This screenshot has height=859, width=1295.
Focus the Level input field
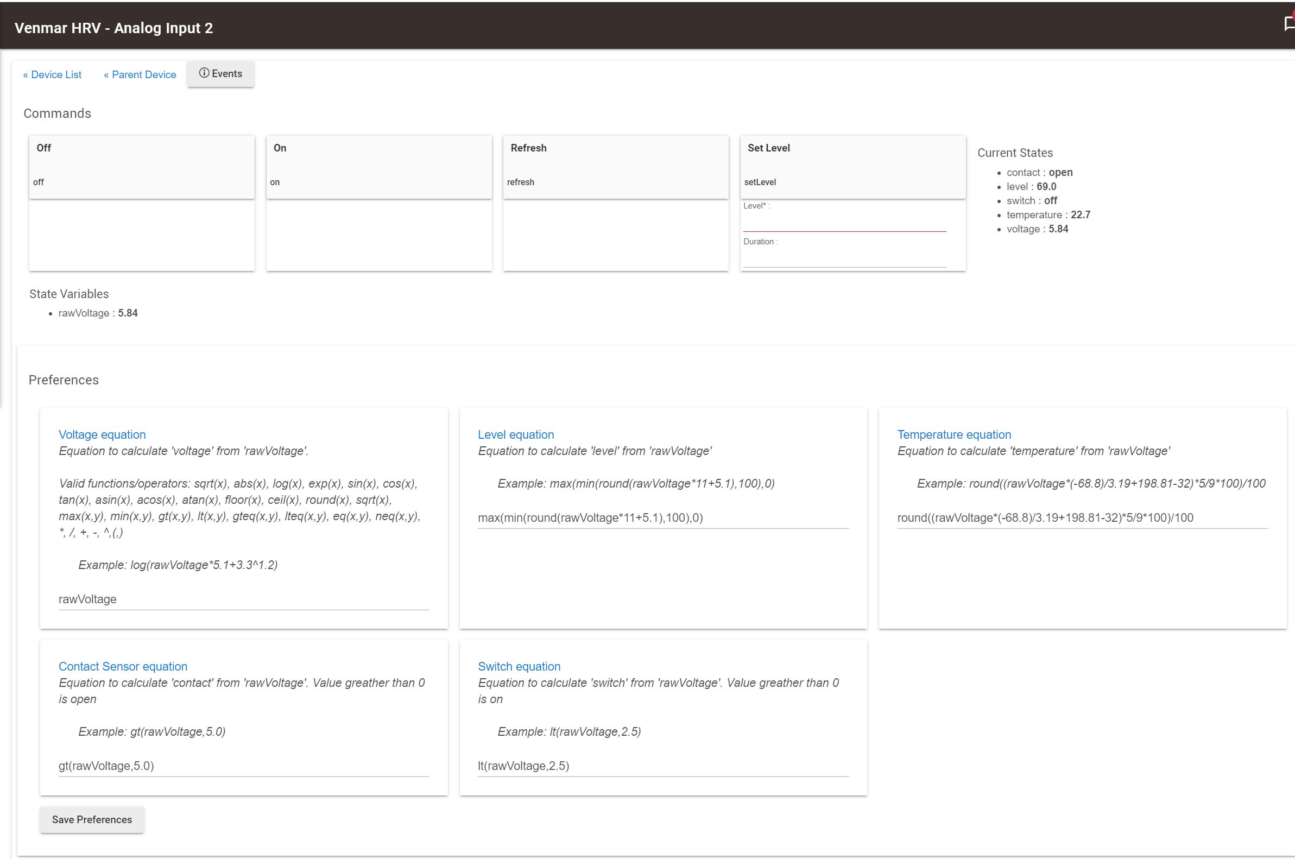pyautogui.click(x=845, y=223)
